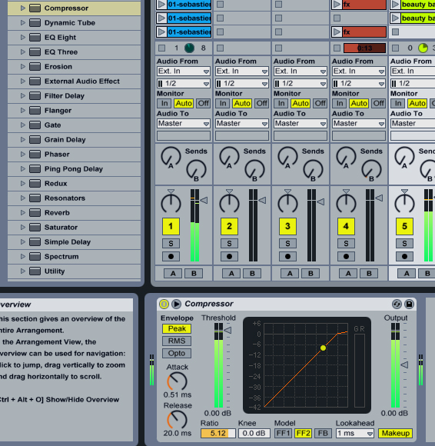Image resolution: width=435 pixels, height=446 pixels.
Task: Set track 1 monitor to In
Action: [164, 103]
